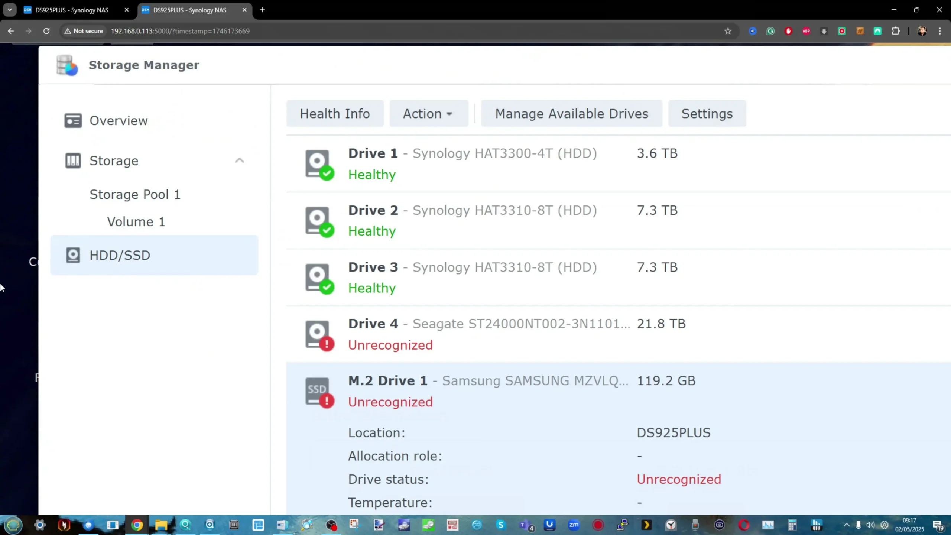951x535 pixels.
Task: Click M.2 Drive 1 SSD icon
Action: point(319,392)
